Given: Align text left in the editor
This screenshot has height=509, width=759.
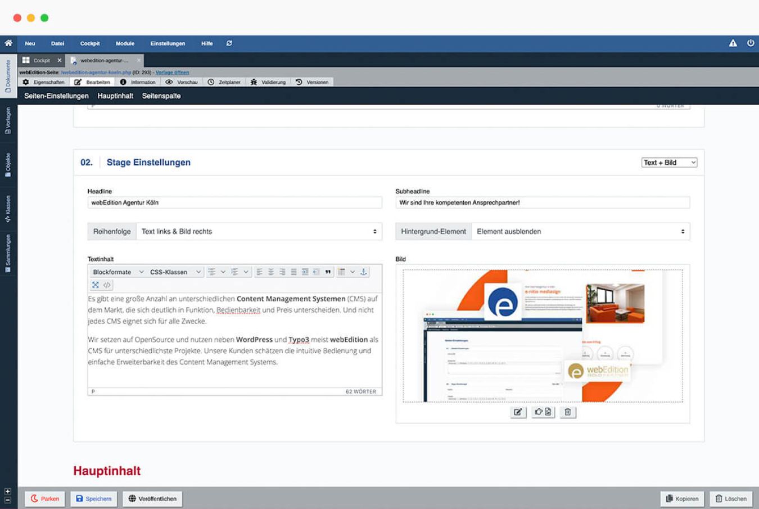Looking at the screenshot, I should (x=259, y=272).
